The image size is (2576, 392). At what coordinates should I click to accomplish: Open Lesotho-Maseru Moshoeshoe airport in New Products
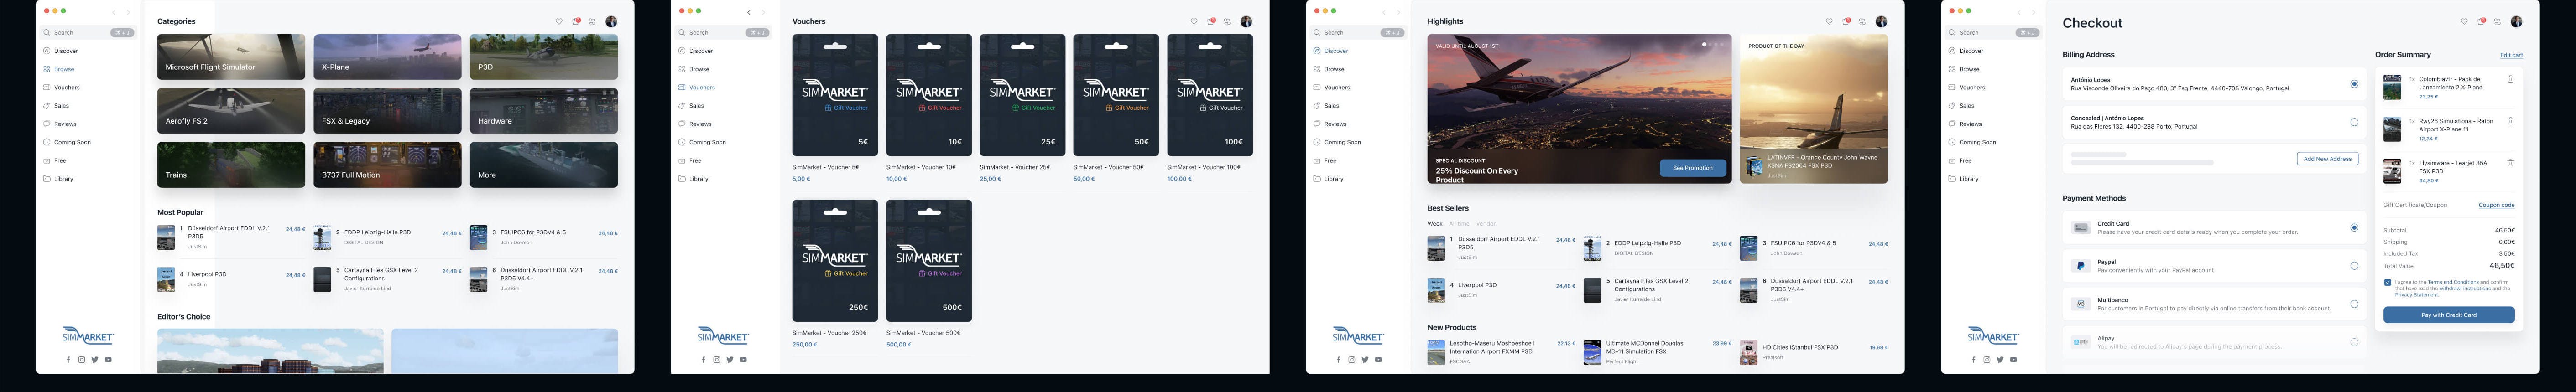1501,352
